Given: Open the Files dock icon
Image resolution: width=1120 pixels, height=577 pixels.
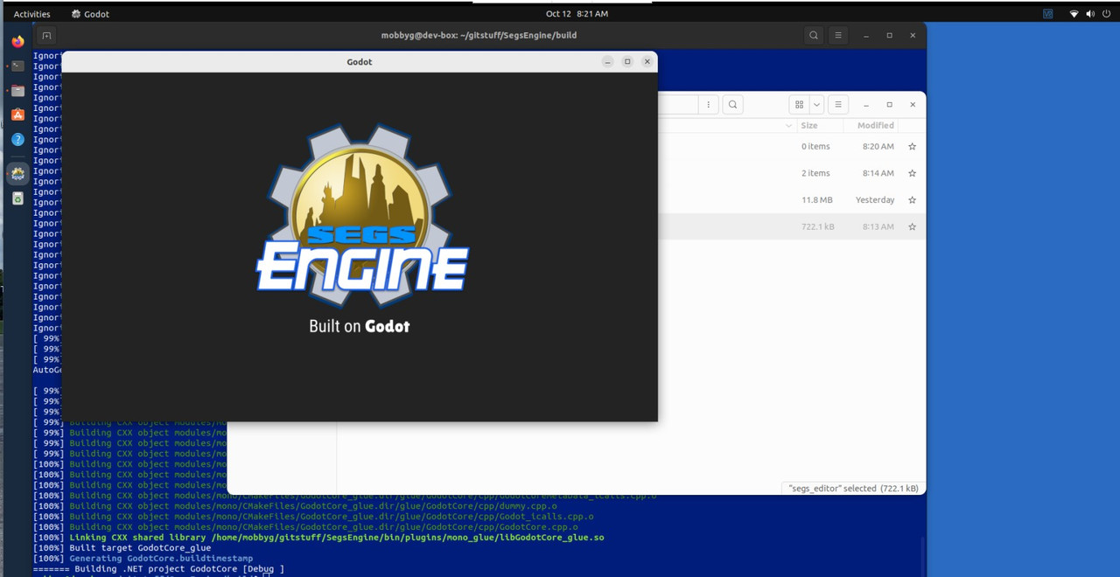Looking at the screenshot, I should (x=17, y=90).
